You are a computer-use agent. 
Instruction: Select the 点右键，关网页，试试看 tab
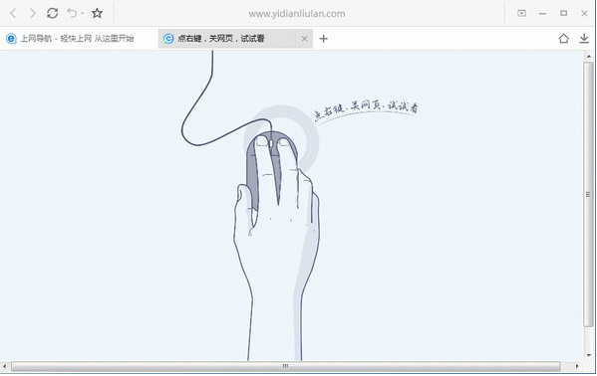click(x=228, y=39)
